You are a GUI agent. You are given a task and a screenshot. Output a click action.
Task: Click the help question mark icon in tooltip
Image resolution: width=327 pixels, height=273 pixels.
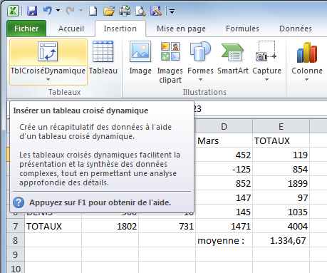click(x=19, y=202)
